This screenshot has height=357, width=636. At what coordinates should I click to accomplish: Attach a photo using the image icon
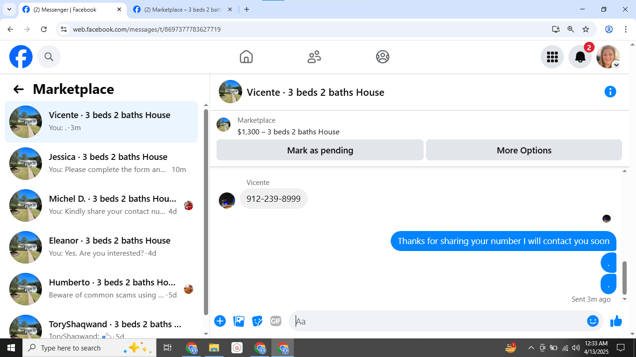[x=239, y=321]
